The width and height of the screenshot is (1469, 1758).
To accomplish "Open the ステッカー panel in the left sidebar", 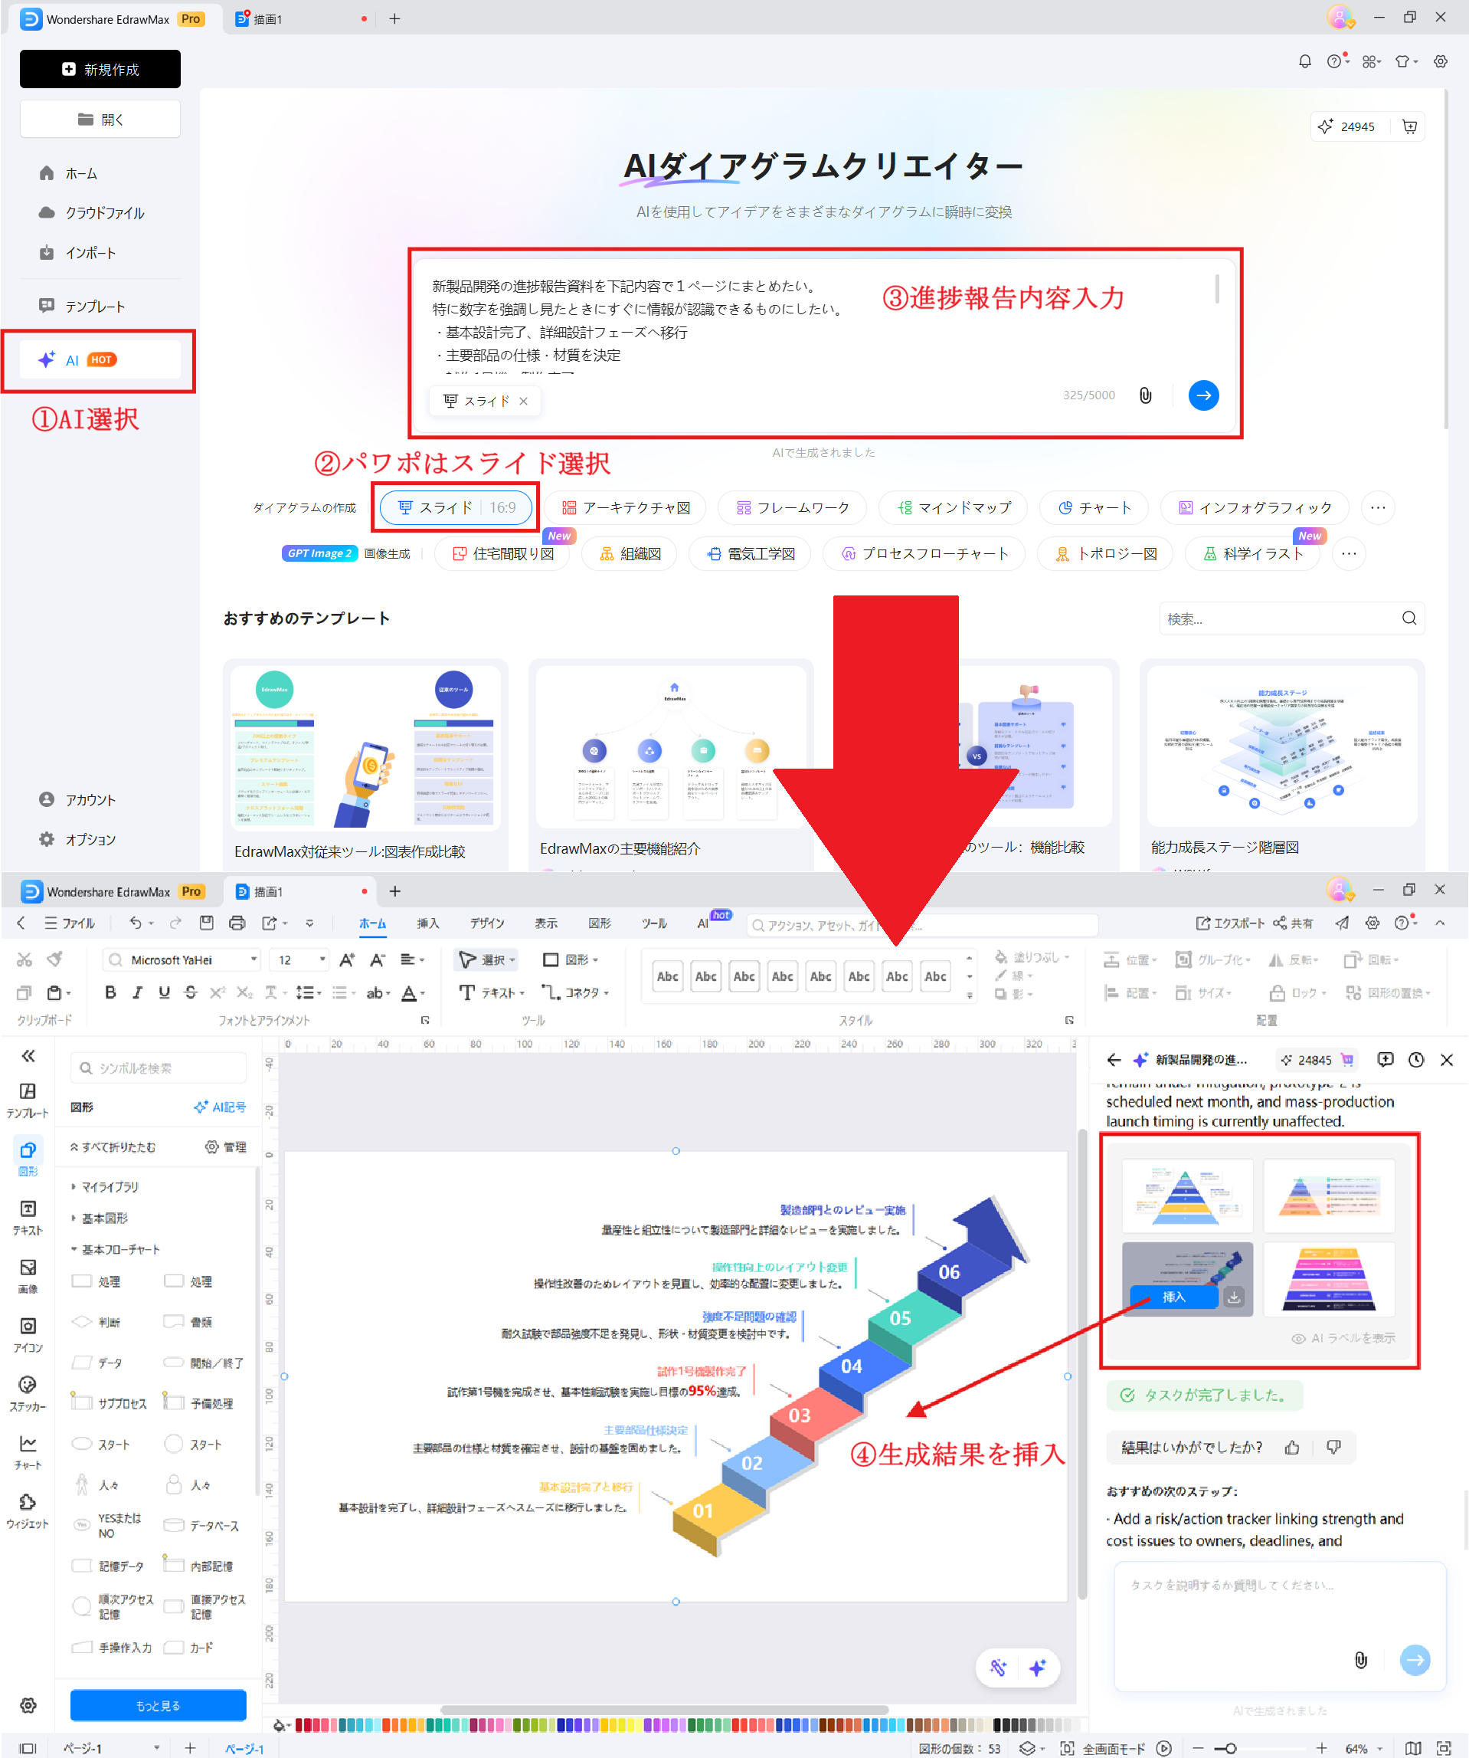I will [x=28, y=1392].
